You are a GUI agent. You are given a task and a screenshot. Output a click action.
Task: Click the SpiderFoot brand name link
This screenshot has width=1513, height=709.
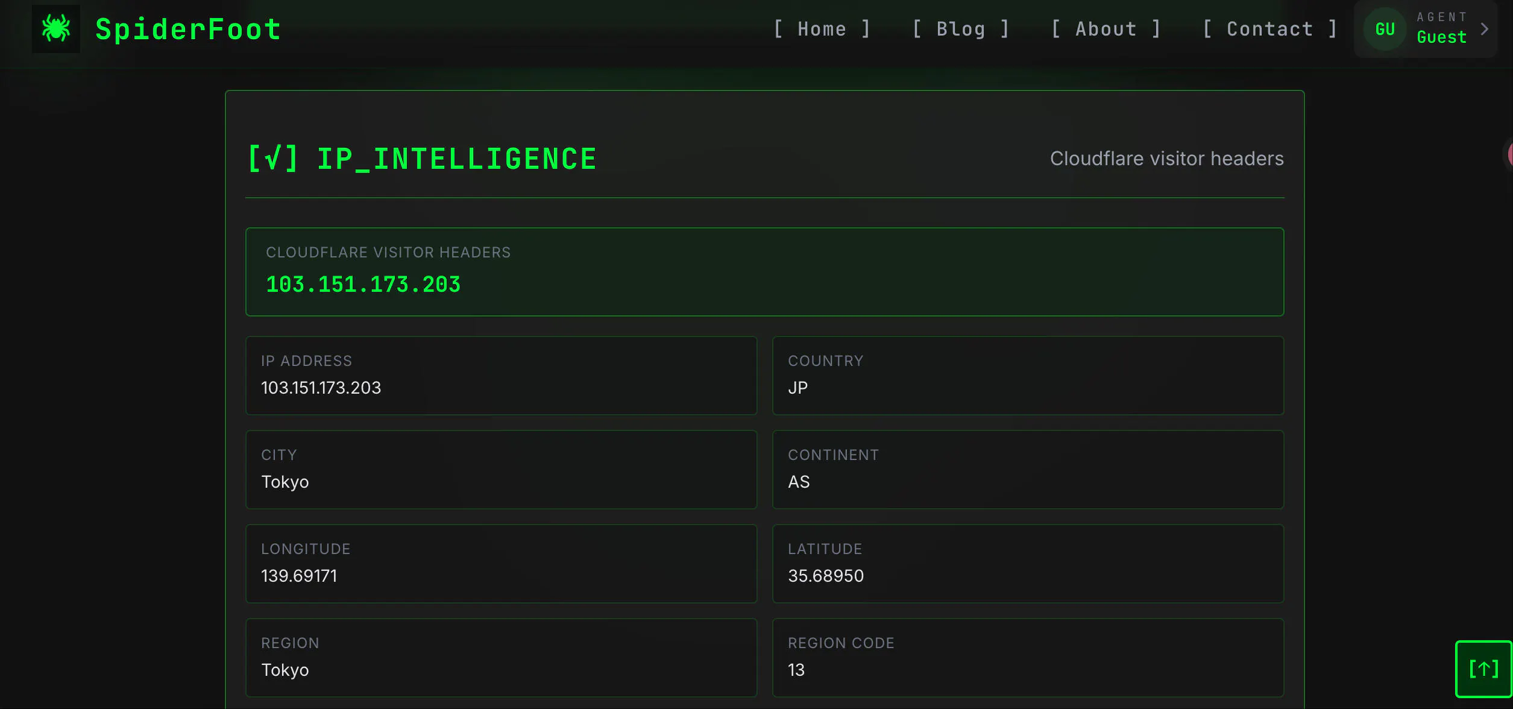click(188, 30)
